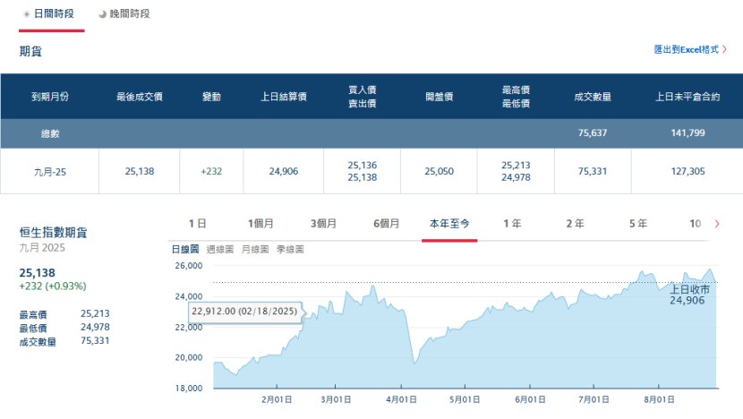Screen dimensions: 743x419
Task: Select the 5年 chart range
Action: pos(637,223)
